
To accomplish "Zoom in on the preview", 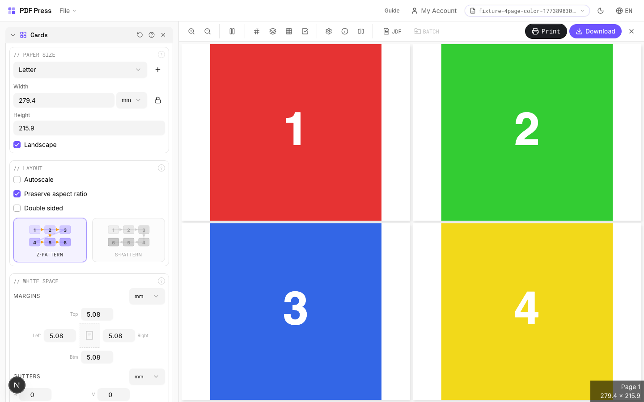I will [191, 31].
